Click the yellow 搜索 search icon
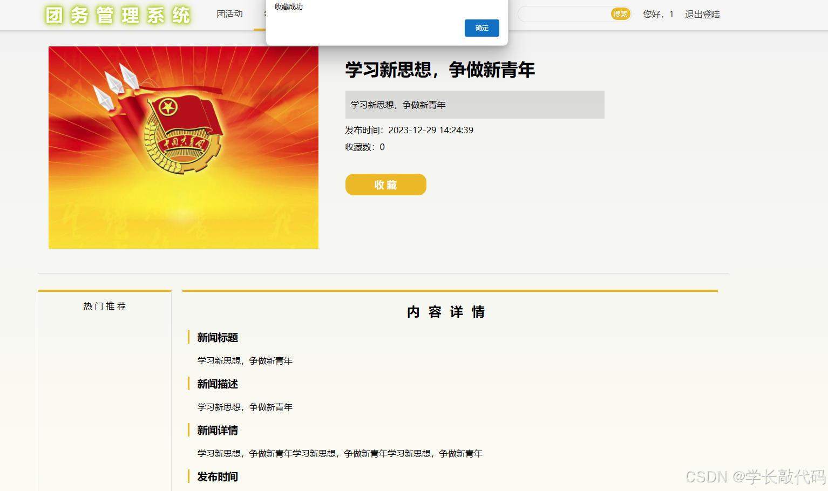 (x=620, y=14)
